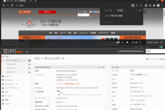Screen dimensions: 165x110
Task: Click the network icon in system tray
Action: coord(133,43)
